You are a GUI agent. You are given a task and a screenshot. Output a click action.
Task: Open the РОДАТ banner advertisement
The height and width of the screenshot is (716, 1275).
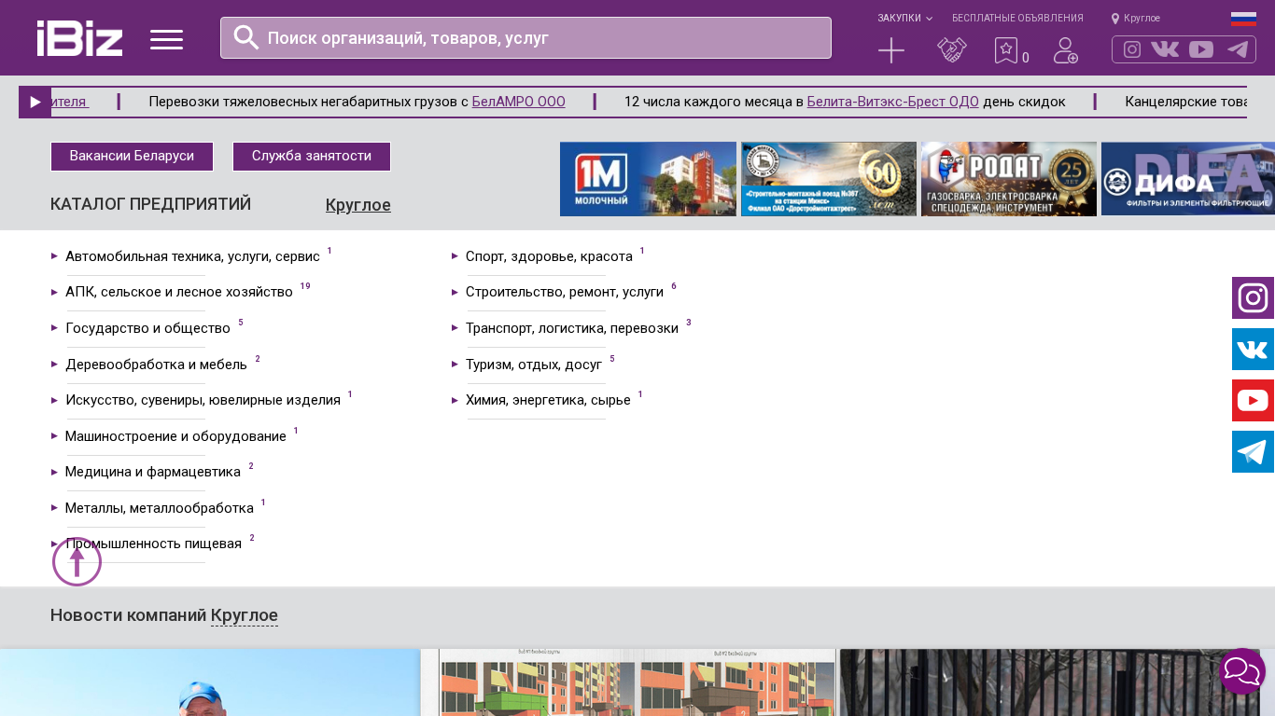pyautogui.click(x=1008, y=179)
